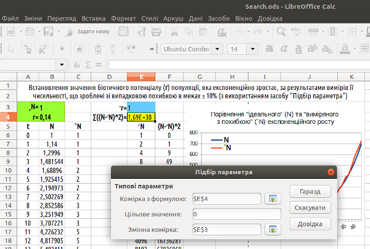
Task: Click the Sum sigma icon
Action: click(x=88, y=65)
